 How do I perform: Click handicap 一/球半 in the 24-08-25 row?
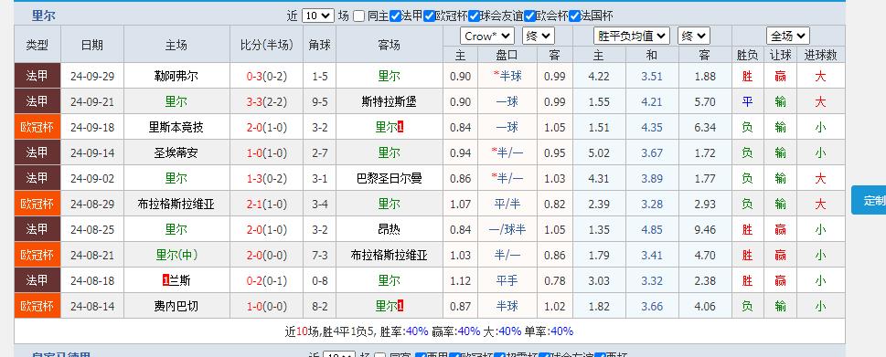pyautogui.click(x=507, y=229)
